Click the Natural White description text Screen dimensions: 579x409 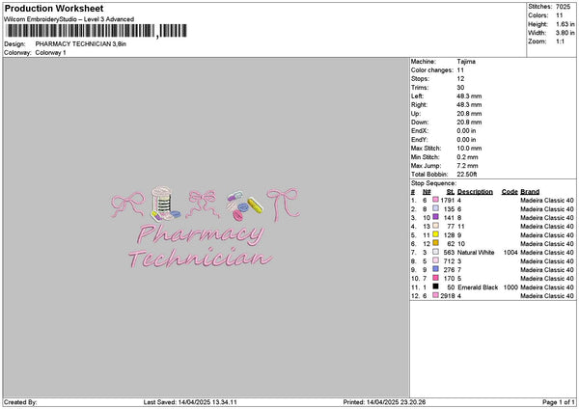[x=476, y=252]
